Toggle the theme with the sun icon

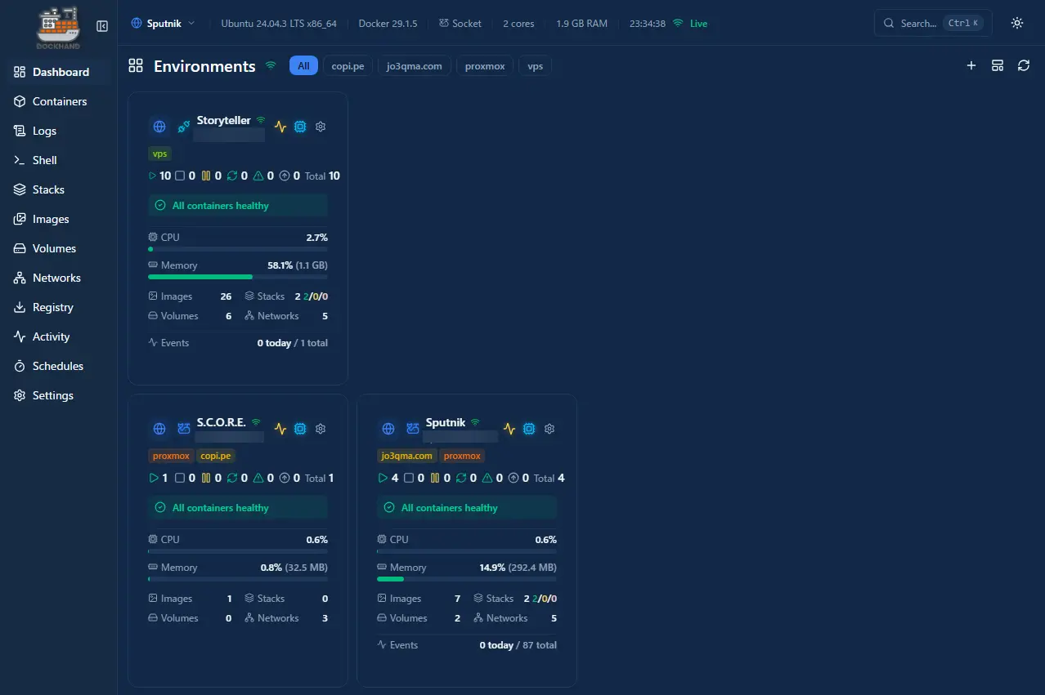click(x=1016, y=23)
